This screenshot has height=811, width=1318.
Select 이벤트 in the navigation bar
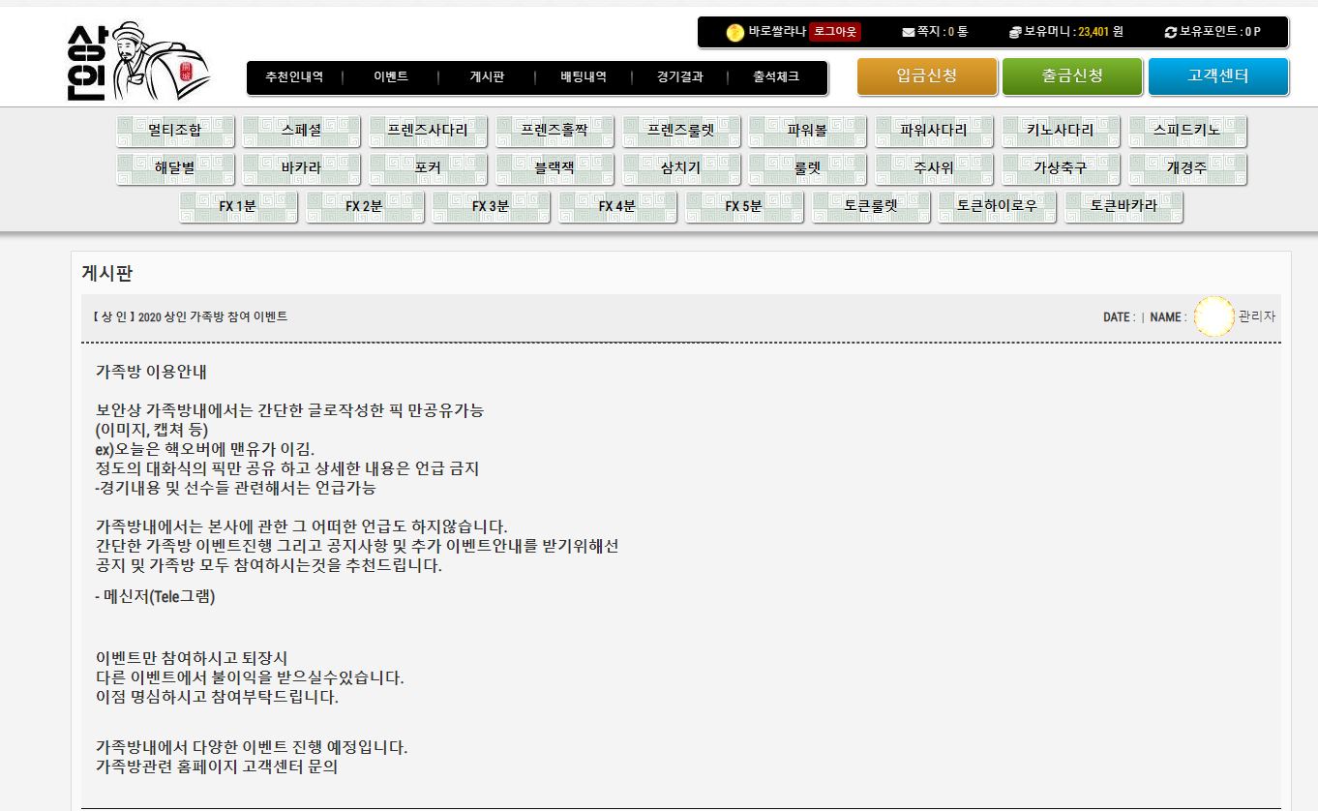click(391, 77)
